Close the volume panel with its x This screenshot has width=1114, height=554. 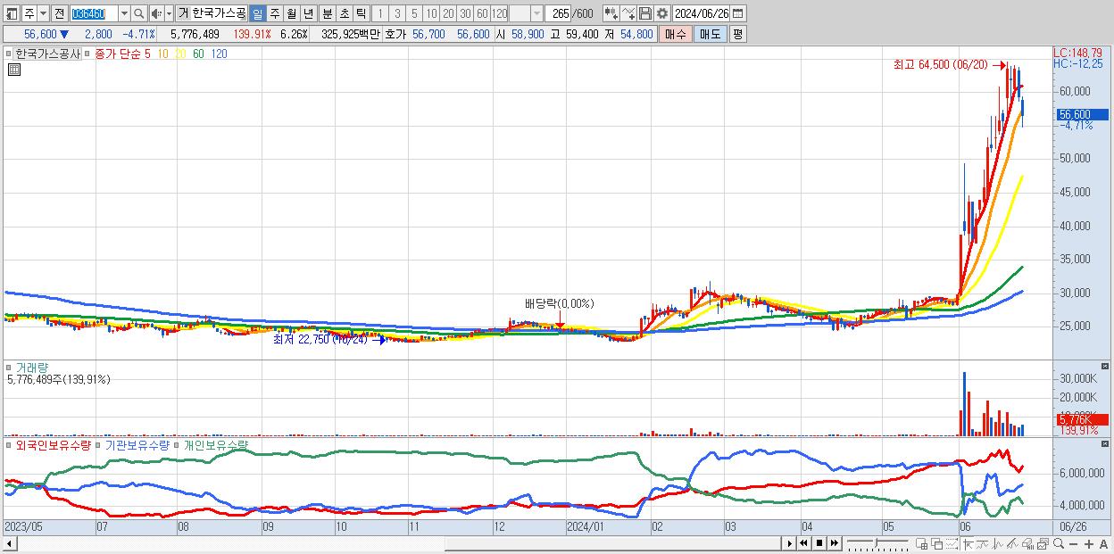[1105, 366]
